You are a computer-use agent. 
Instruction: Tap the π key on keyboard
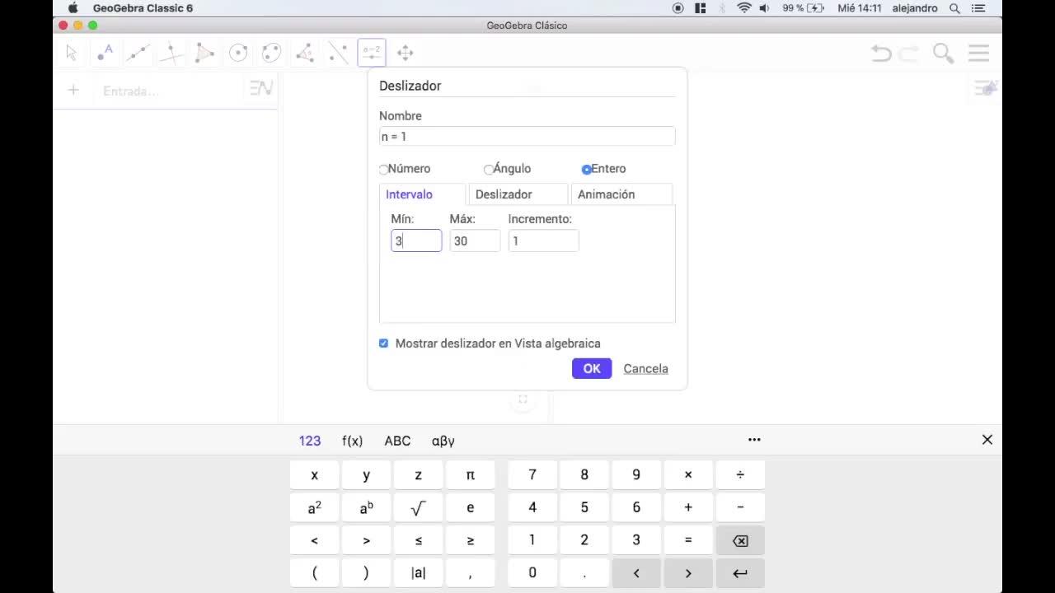click(471, 474)
